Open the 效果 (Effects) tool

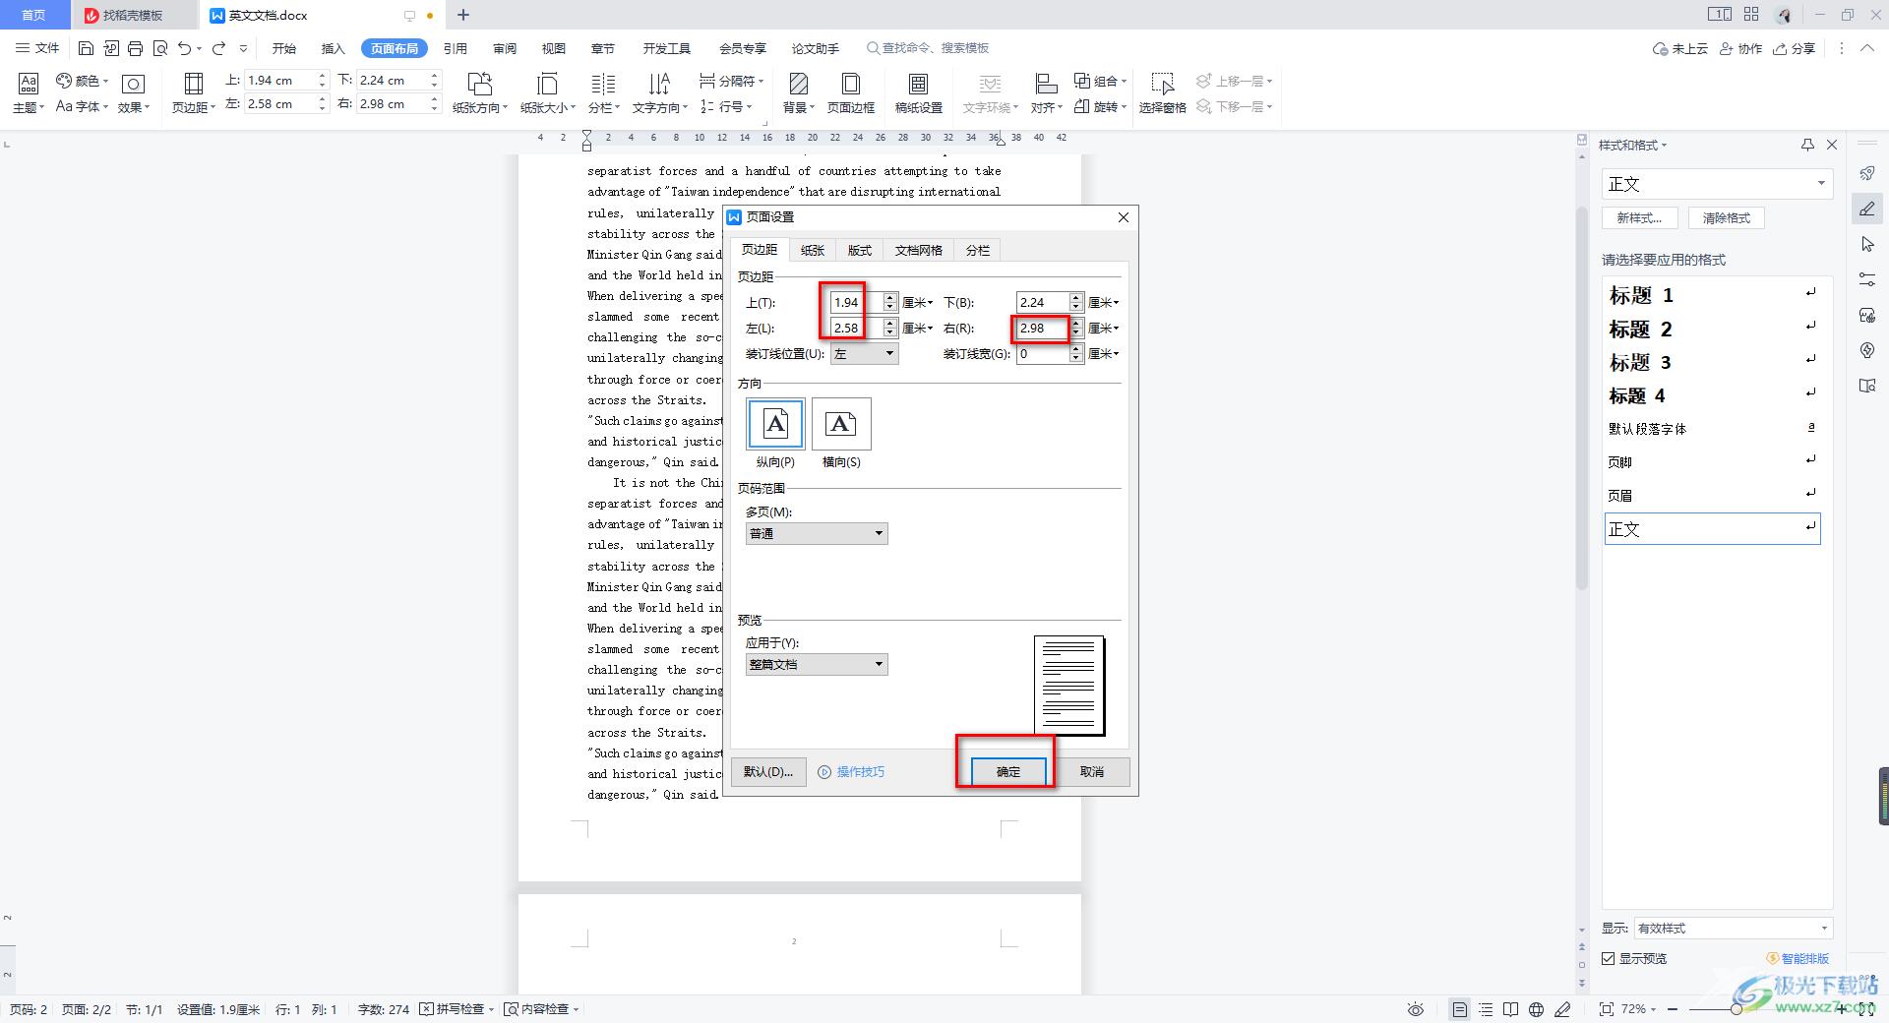pos(133,92)
